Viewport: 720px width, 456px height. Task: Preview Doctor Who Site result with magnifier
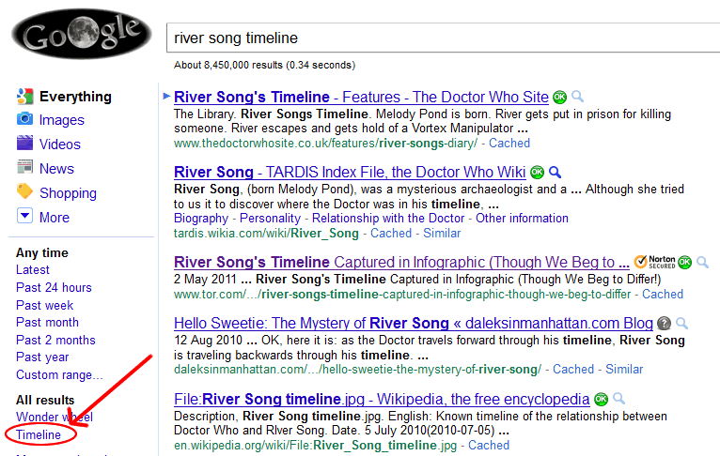click(x=578, y=97)
